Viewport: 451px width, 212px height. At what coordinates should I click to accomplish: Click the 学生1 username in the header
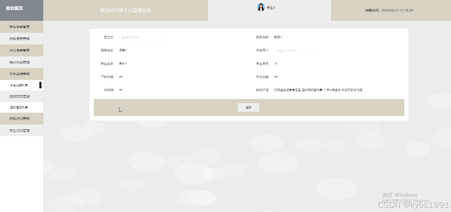(271, 8)
